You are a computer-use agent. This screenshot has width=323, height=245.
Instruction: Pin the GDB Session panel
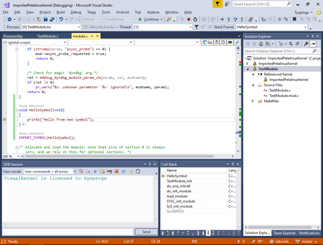[x=150, y=164]
